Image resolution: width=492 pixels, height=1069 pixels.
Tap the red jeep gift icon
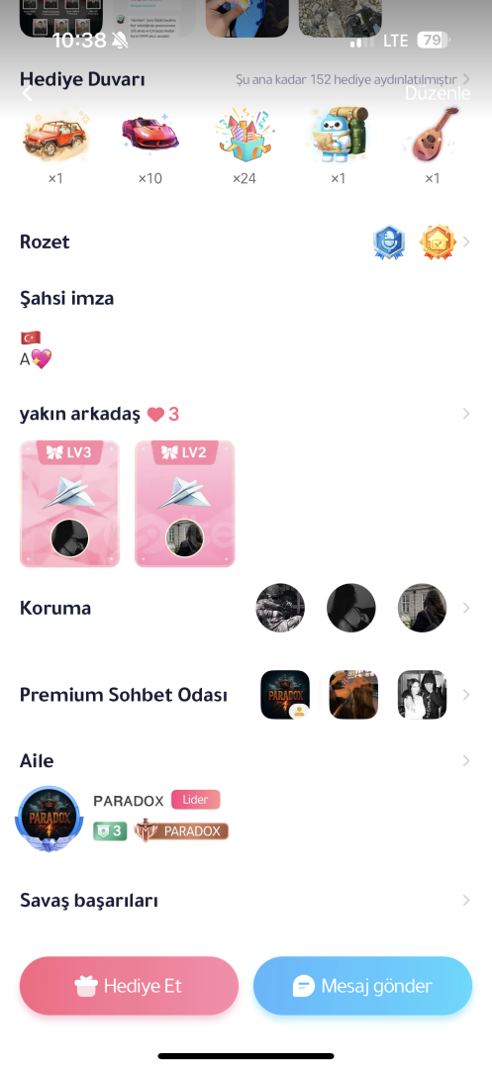click(x=55, y=135)
